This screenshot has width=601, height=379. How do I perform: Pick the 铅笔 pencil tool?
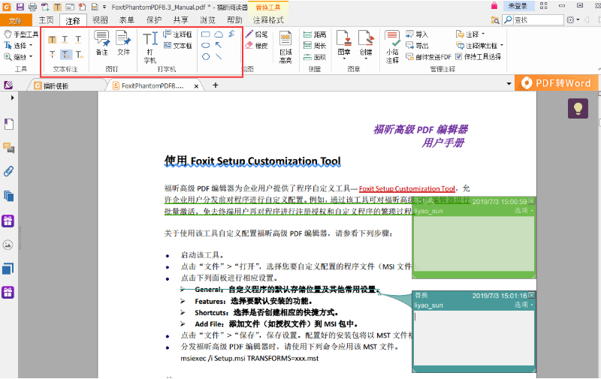click(x=256, y=34)
